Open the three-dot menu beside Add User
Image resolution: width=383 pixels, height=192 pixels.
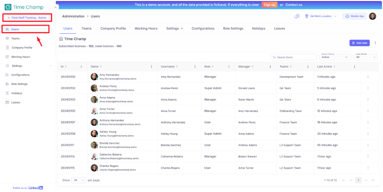pos(375,43)
